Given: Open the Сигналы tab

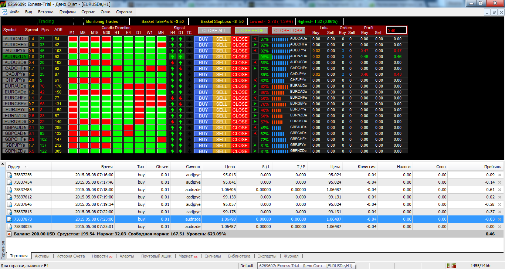Looking at the screenshot, I should 213,256.
